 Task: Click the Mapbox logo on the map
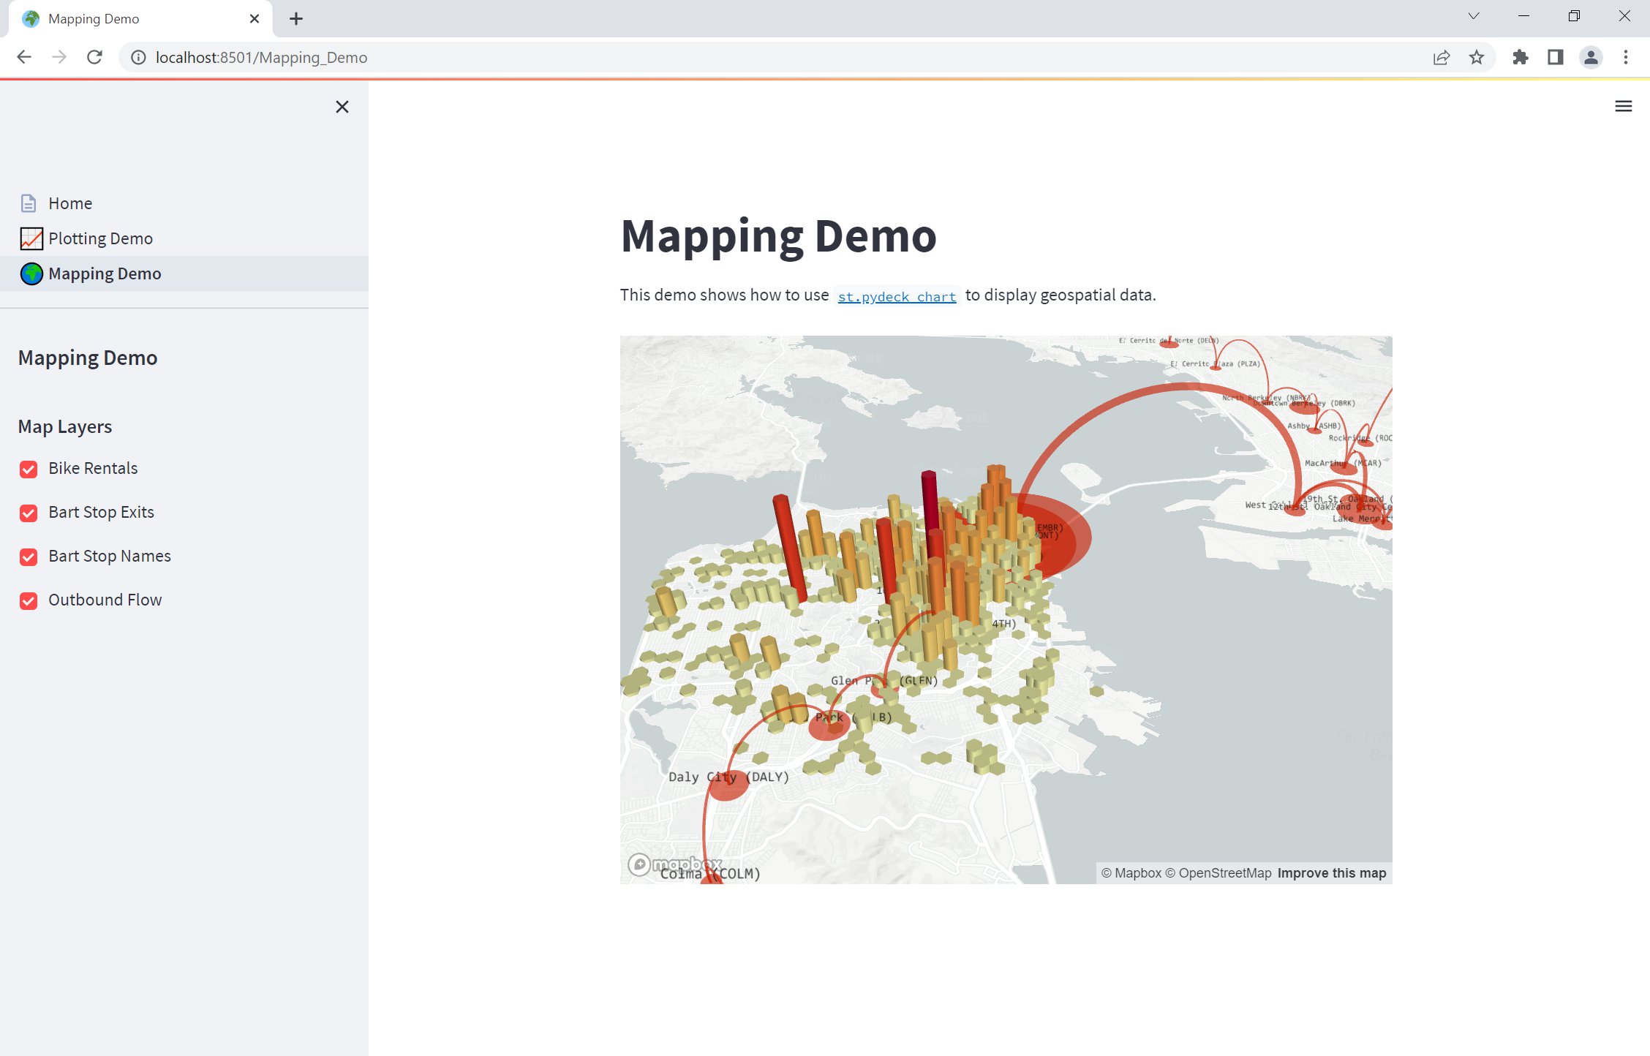(x=674, y=864)
